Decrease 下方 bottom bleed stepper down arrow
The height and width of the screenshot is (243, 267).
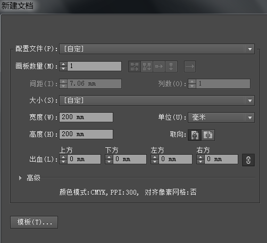109,162
